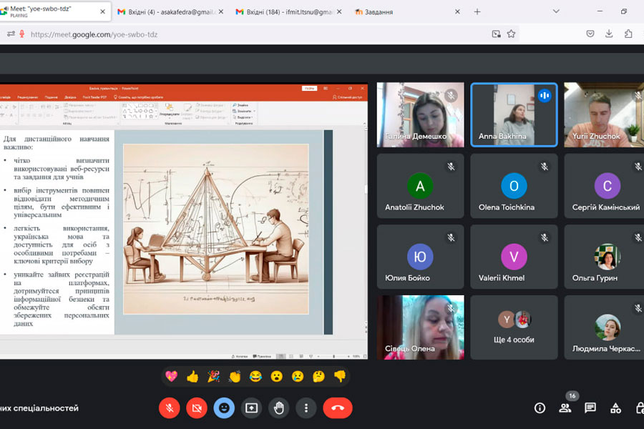
Task: Open the meeting details info icon
Action: [x=540, y=408]
